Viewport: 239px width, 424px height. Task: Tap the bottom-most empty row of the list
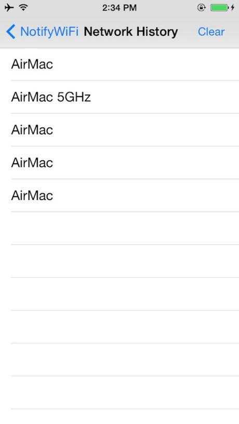point(119,417)
